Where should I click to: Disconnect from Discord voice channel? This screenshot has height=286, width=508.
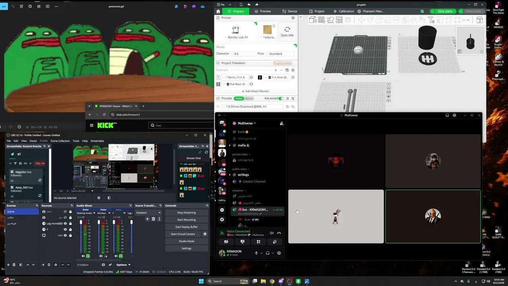[279, 233]
